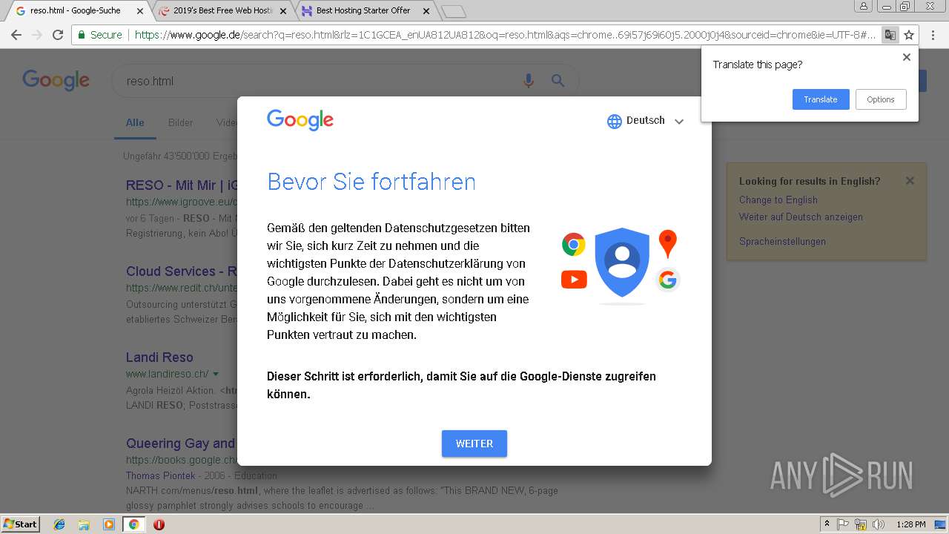Click the browser address bar URL

[504, 35]
